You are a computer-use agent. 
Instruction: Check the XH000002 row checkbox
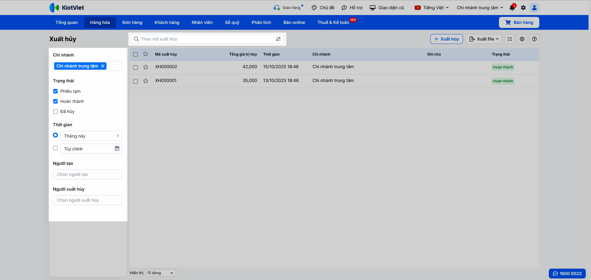coord(135,67)
